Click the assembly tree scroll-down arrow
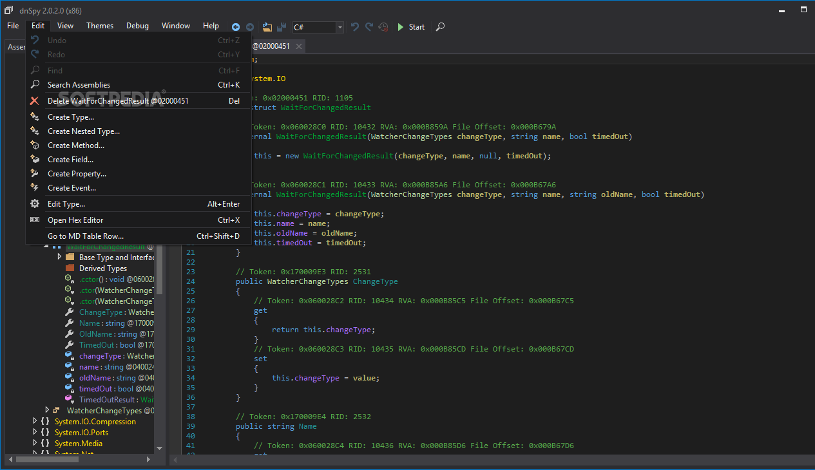The width and height of the screenshot is (815, 470). pos(160,448)
